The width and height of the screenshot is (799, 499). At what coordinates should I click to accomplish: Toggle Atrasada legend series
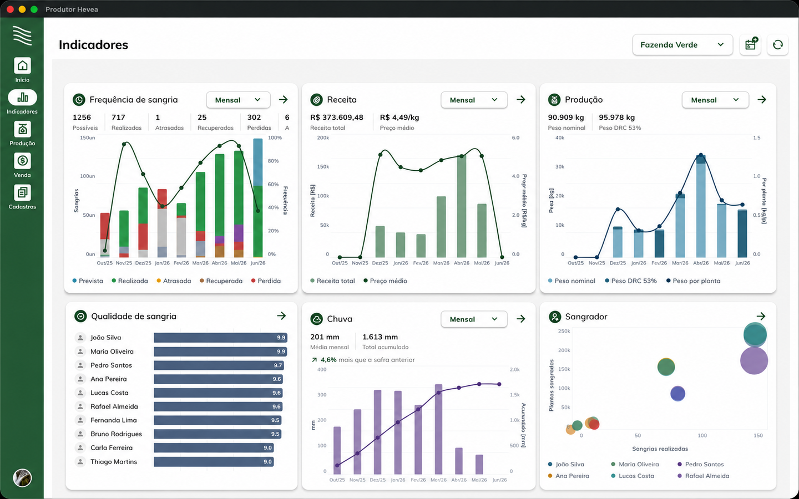(x=174, y=281)
